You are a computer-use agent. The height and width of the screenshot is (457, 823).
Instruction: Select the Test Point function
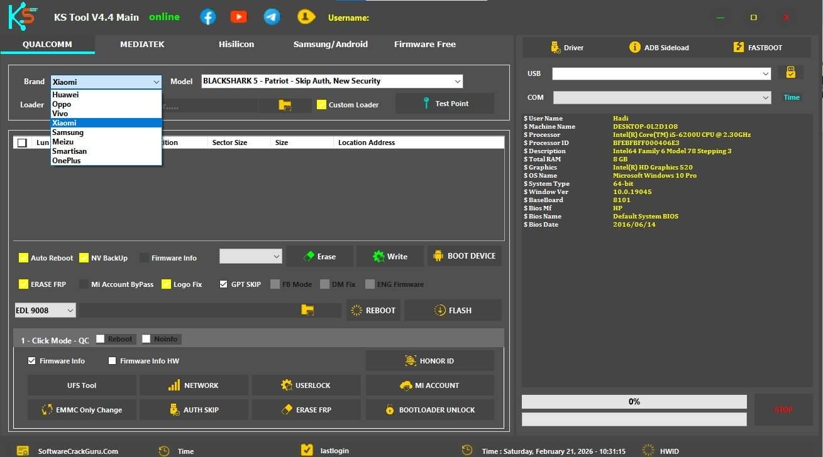point(444,103)
